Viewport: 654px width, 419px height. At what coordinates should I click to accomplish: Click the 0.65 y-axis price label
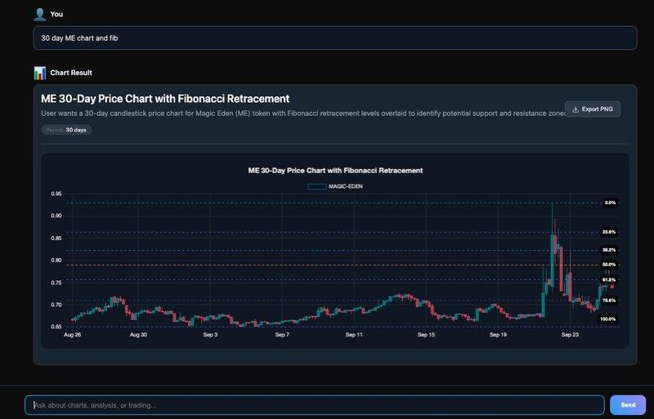(56, 327)
